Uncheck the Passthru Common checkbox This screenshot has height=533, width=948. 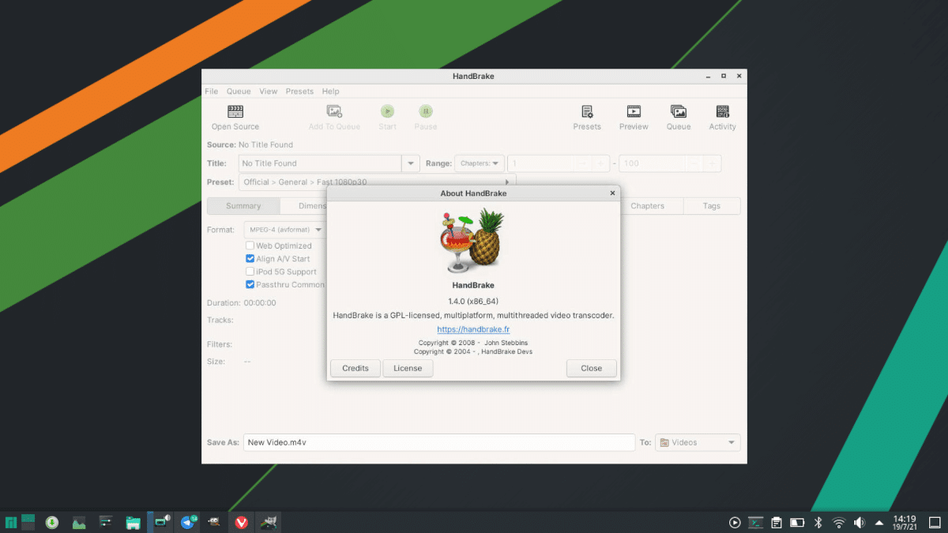click(250, 284)
